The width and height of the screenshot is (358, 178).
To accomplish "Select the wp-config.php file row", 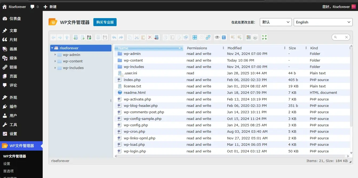I will tap(232, 125).
